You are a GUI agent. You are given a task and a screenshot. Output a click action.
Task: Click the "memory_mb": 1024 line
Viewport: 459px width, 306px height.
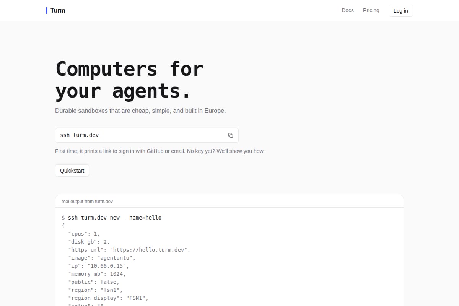pos(97,274)
